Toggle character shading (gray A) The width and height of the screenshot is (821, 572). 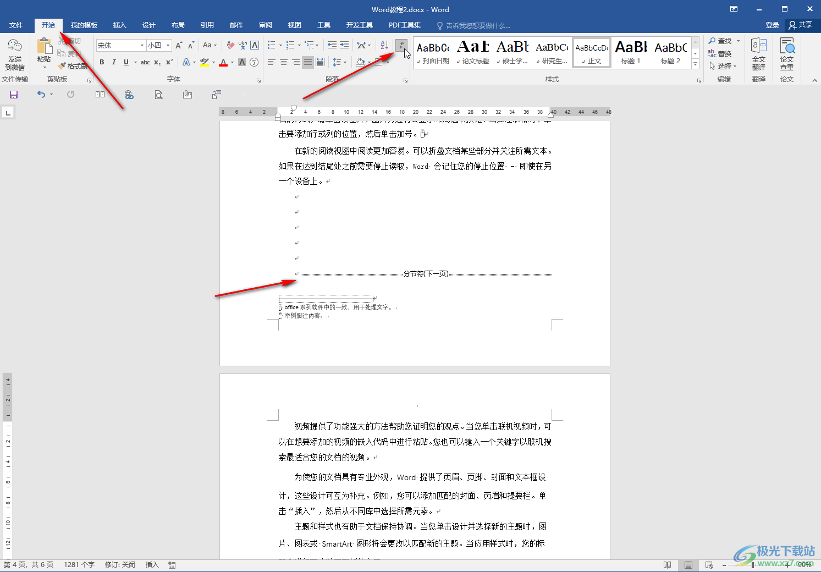click(242, 62)
